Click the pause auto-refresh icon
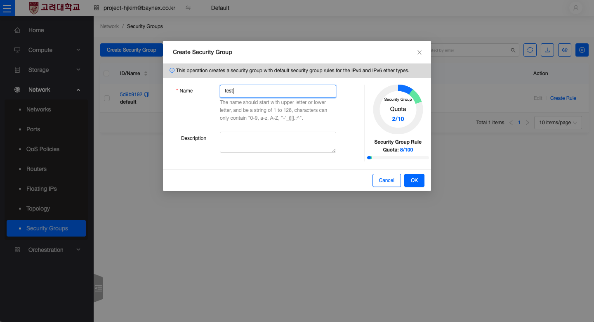The image size is (594, 322). 582,50
